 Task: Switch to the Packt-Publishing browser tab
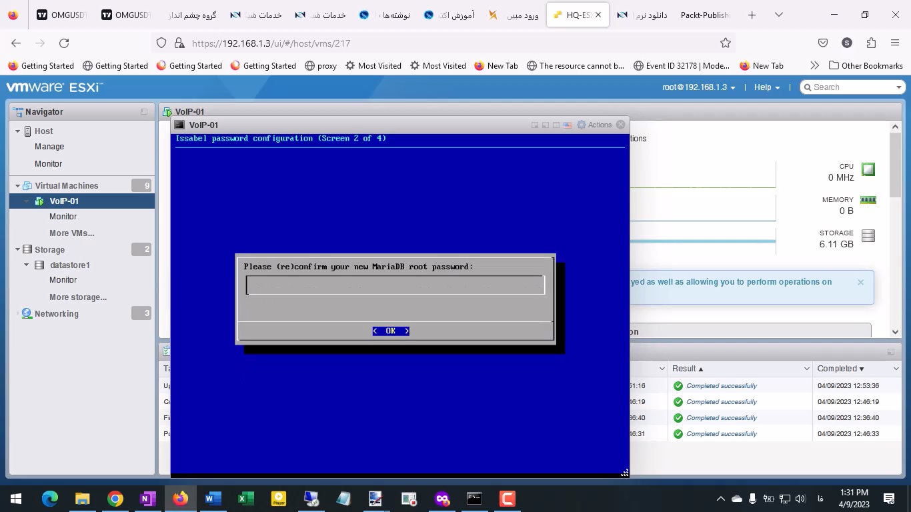pos(706,15)
